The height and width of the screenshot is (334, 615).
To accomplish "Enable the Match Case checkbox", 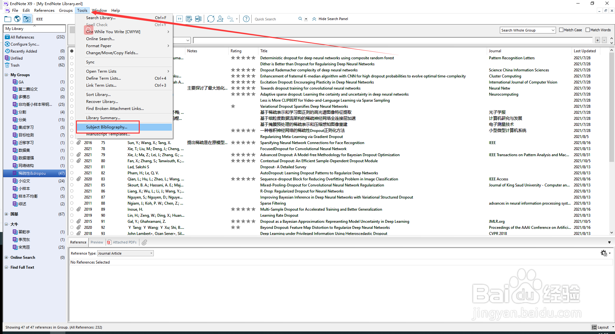I will 561,30.
